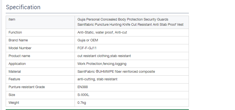The width and height of the screenshot is (235, 110).
Task: Select the EN388 grade value
Action: pos(82,87)
